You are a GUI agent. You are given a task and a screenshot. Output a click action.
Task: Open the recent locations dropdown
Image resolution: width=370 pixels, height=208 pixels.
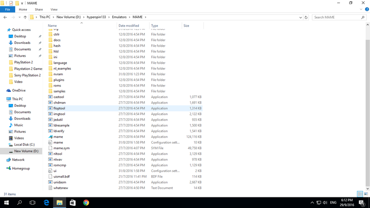tap(19, 17)
